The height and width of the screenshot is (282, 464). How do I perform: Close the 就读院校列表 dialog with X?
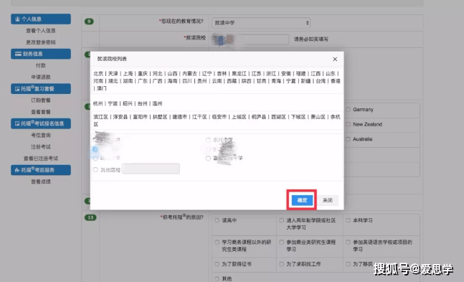tap(335, 60)
